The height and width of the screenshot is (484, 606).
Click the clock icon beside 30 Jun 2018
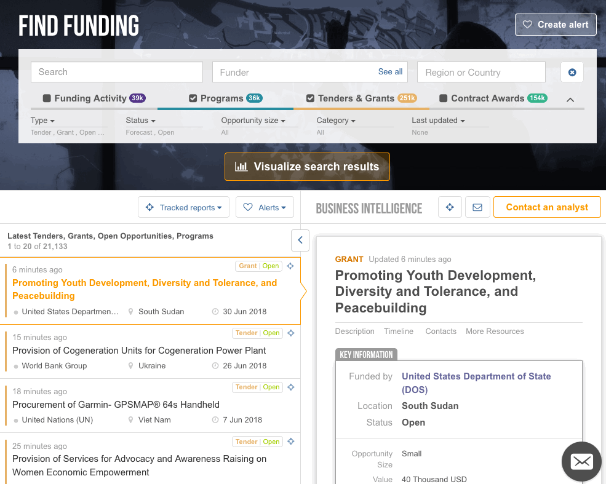point(215,311)
